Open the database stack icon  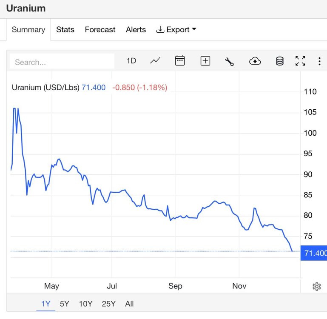280,61
